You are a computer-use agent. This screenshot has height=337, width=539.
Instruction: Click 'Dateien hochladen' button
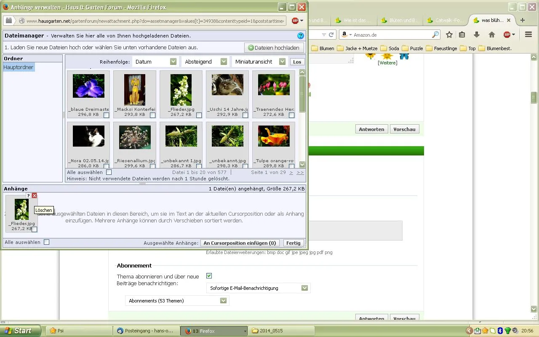pyautogui.click(x=274, y=48)
